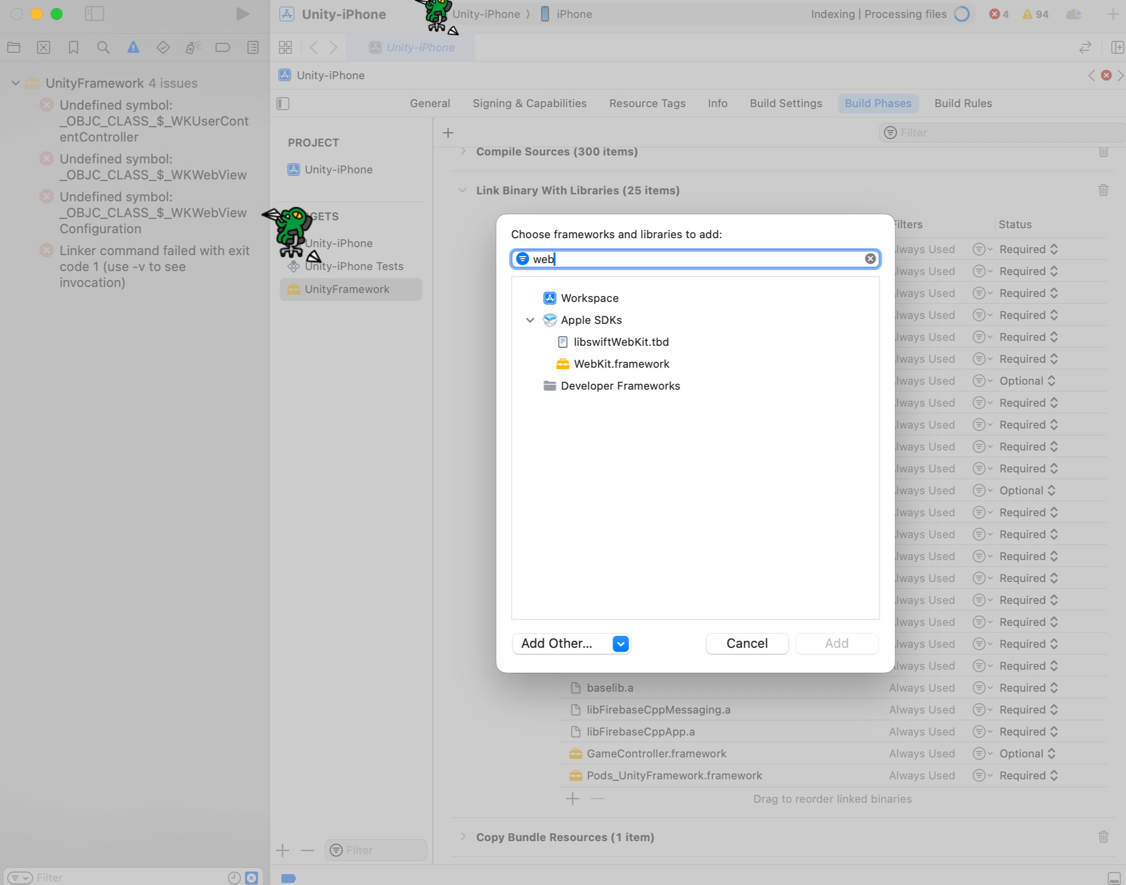This screenshot has height=885, width=1126.
Task: Collapse the Apple SDKs group
Action: coord(529,320)
